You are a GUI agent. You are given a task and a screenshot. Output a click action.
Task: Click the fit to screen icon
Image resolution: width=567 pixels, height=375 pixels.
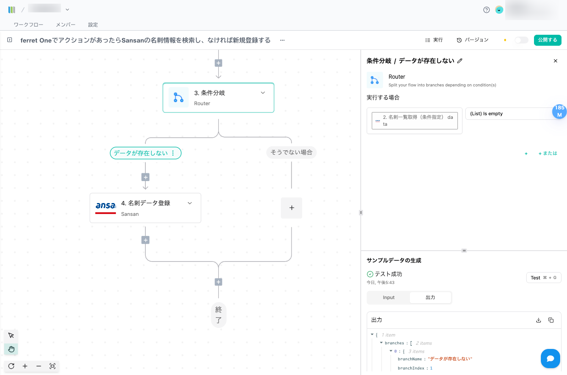[52, 366]
